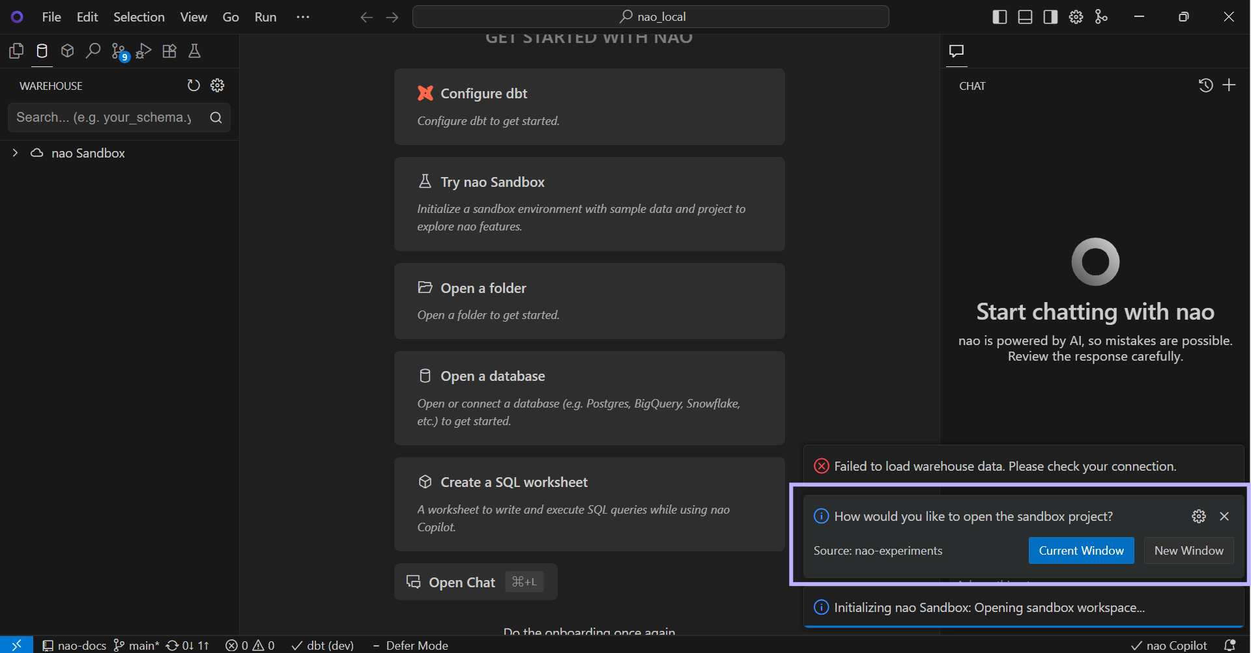
Task: Open settings gear in the title bar
Action: pos(1076,17)
